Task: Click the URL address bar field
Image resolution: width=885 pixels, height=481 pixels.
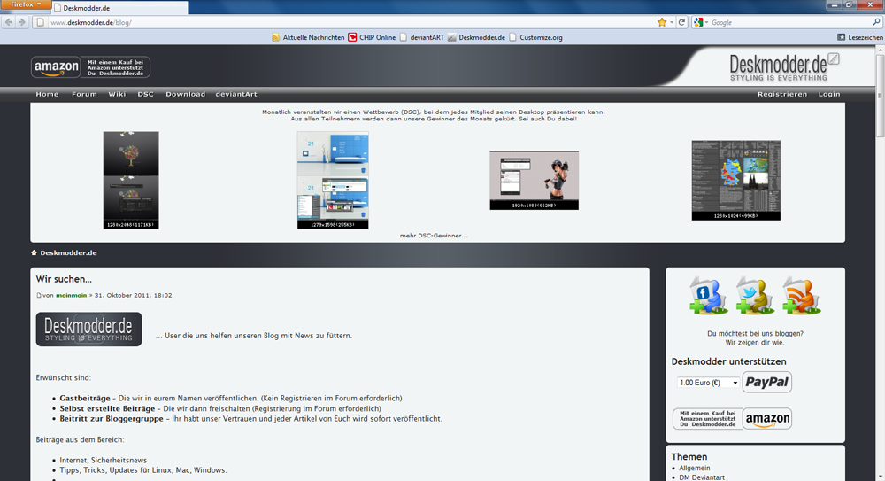Action: click(x=350, y=22)
